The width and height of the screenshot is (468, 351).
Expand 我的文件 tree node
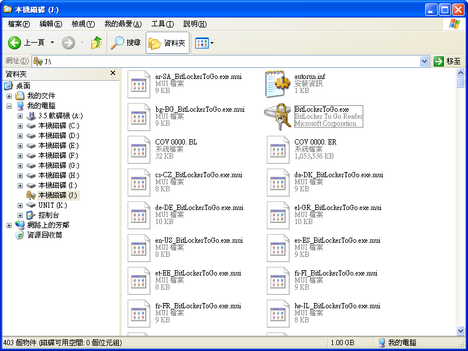9,96
